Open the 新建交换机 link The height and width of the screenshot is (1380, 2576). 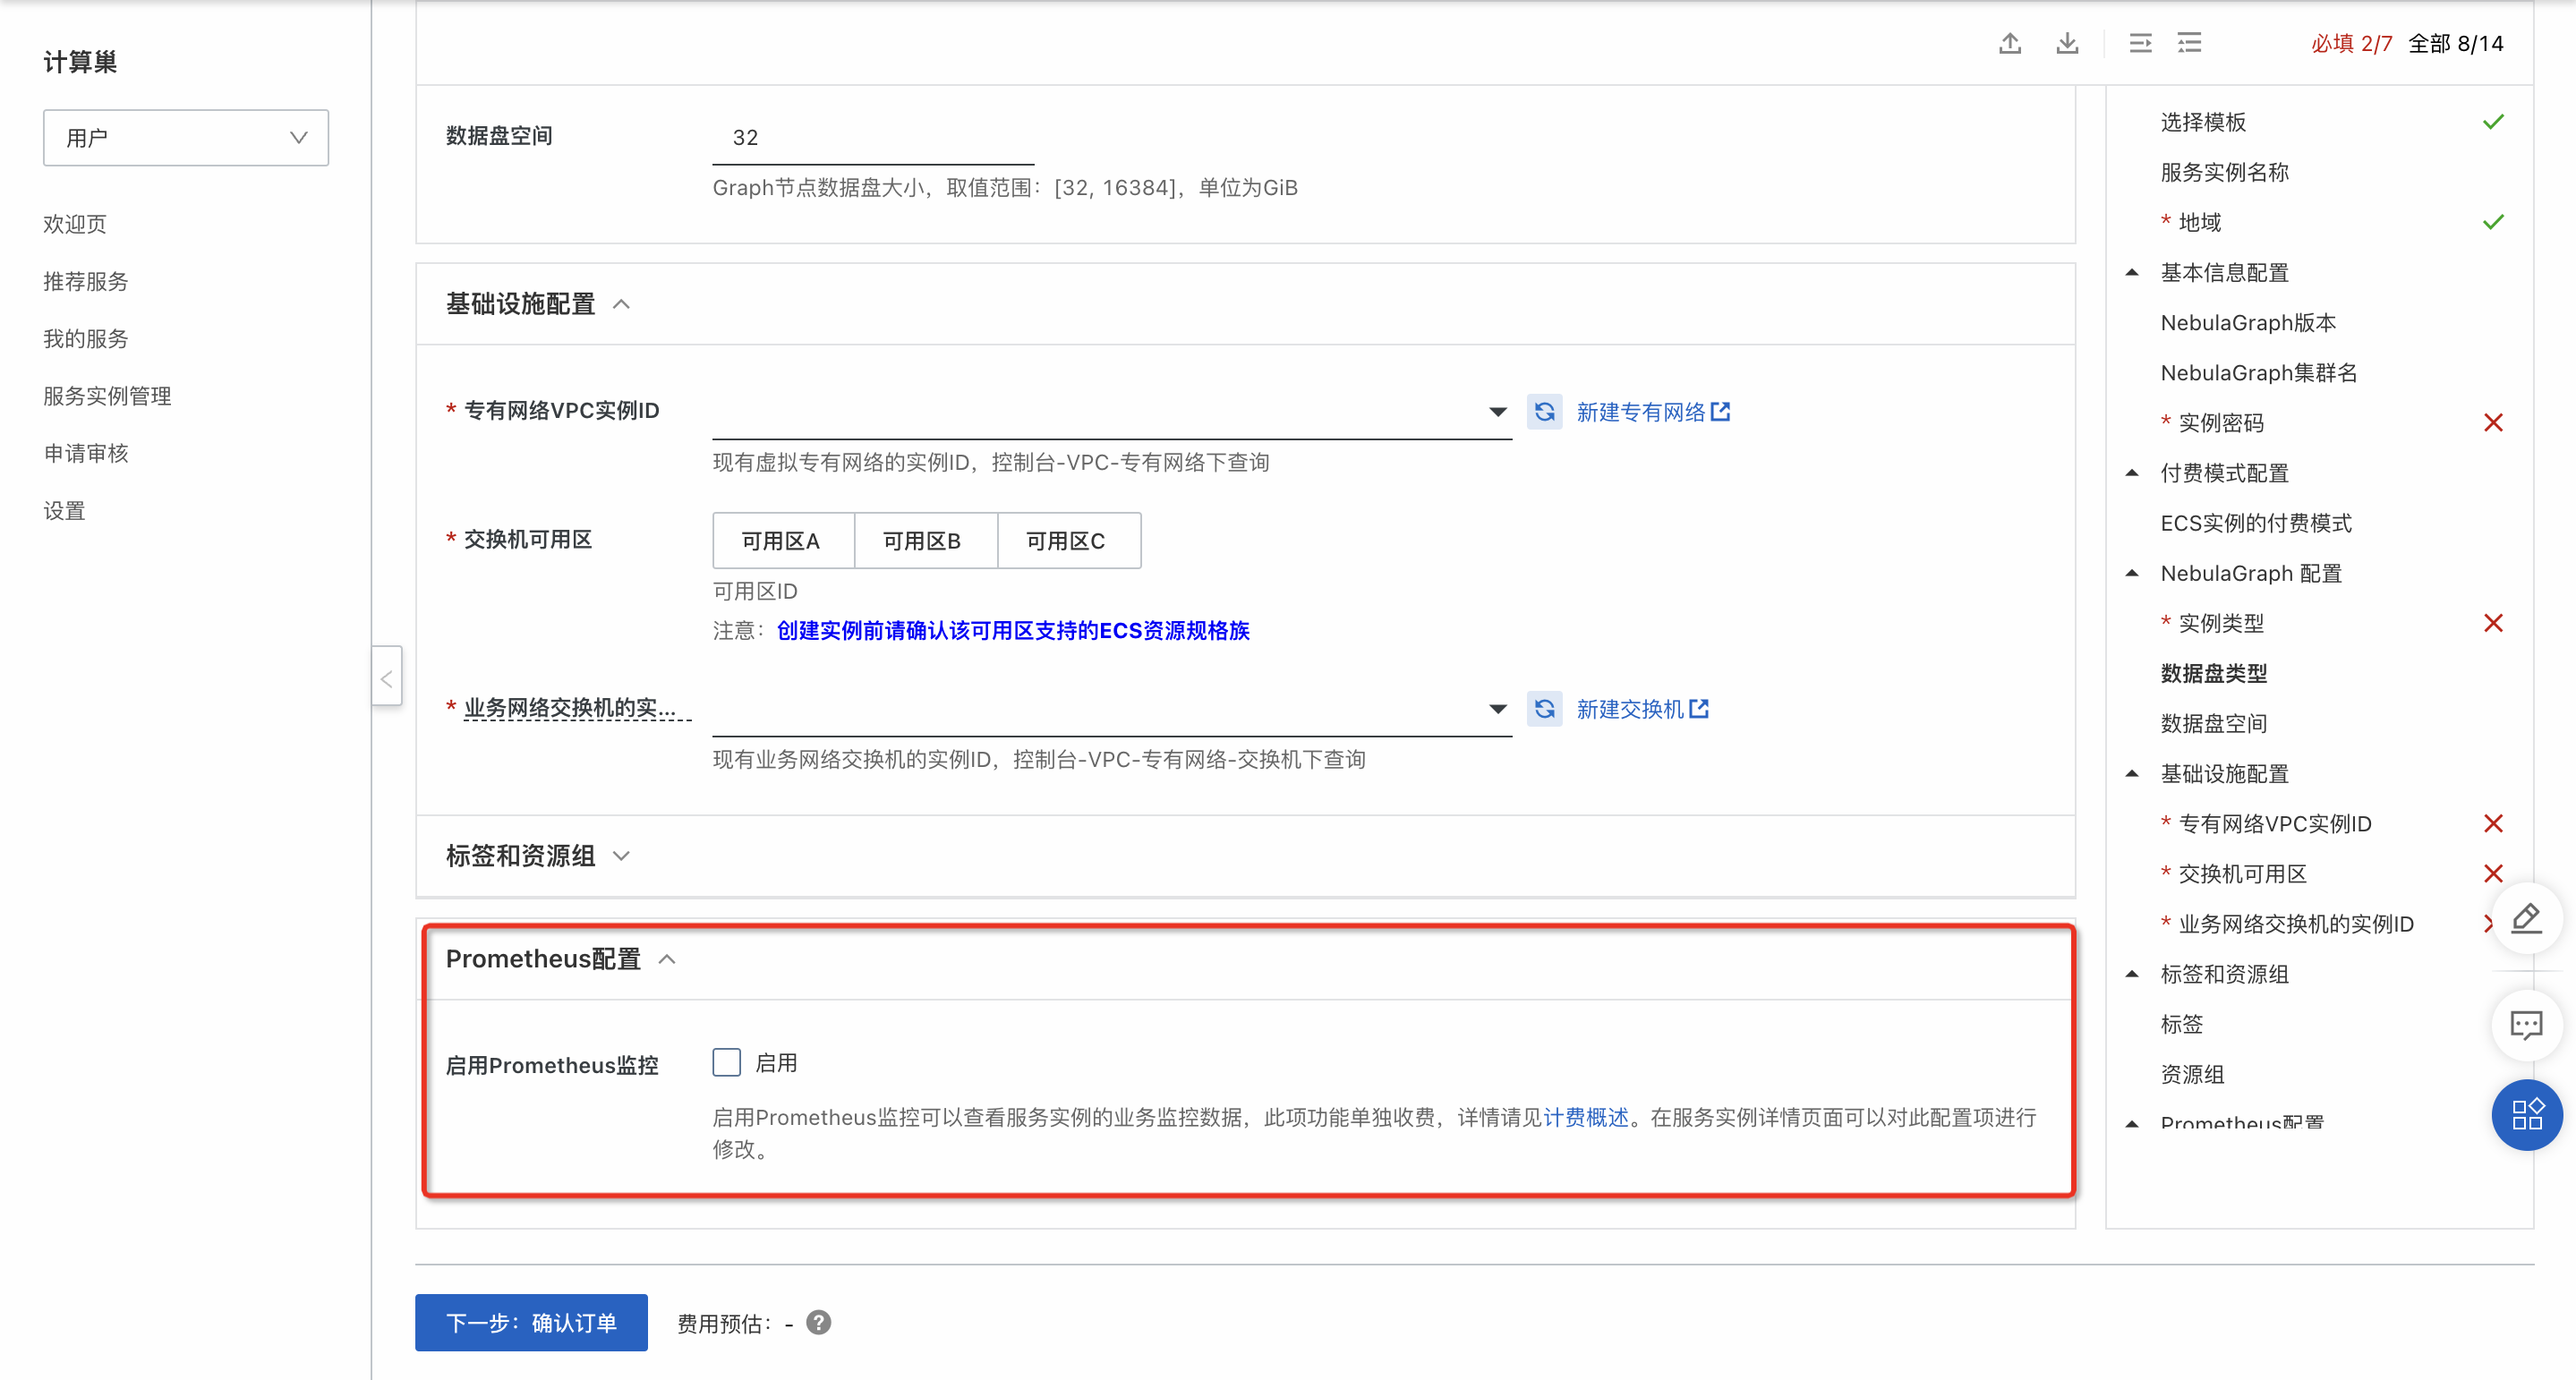(1642, 708)
